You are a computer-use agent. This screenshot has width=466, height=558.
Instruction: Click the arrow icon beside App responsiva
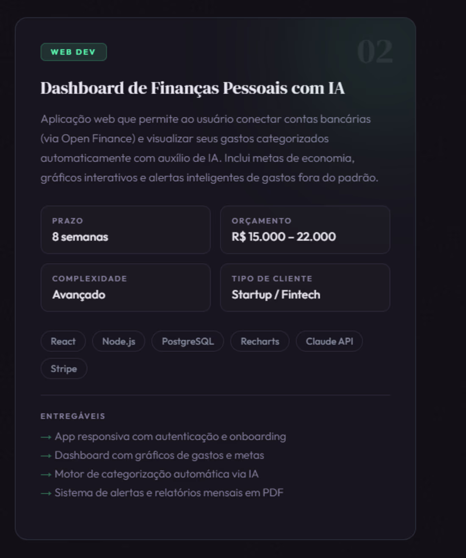point(46,437)
